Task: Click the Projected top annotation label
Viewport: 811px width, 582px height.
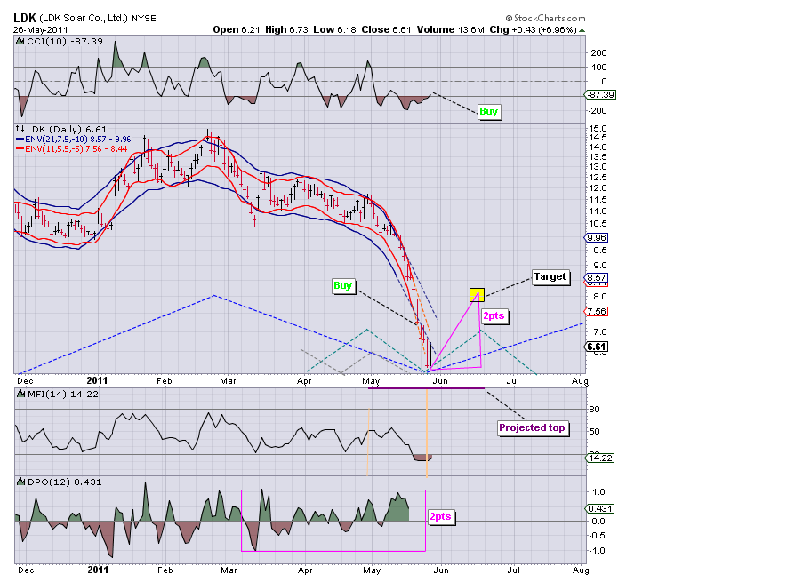Action: pos(532,427)
